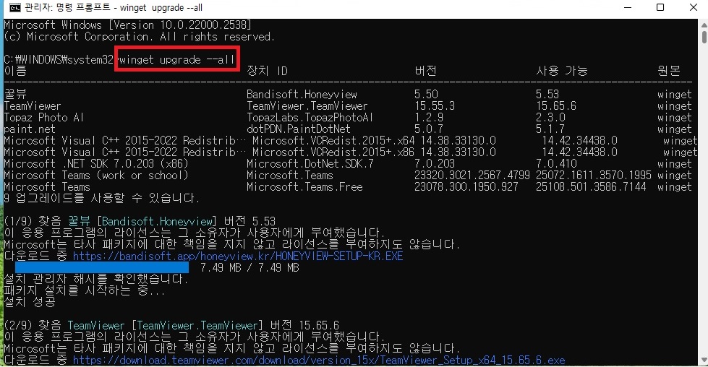Click the '9 업그레이드를 사용할 수 있습니다.' line

101,198
